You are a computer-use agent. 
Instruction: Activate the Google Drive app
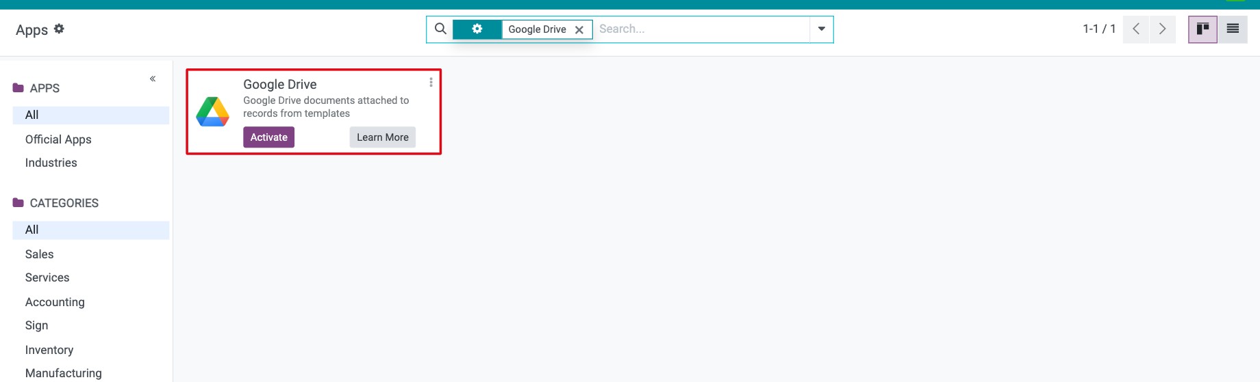tap(269, 137)
